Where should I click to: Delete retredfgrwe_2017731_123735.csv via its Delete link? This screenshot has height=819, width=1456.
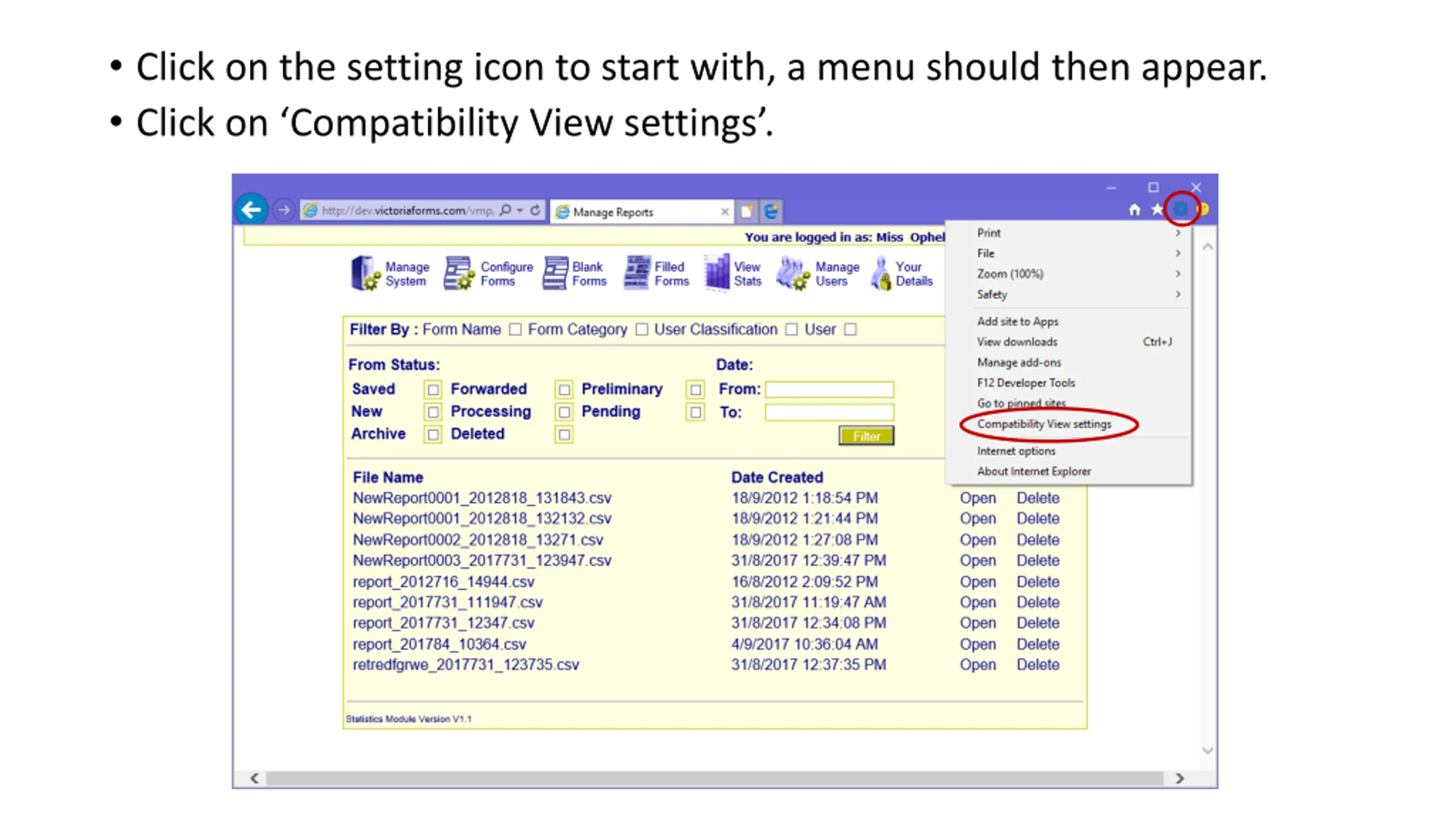(1038, 665)
